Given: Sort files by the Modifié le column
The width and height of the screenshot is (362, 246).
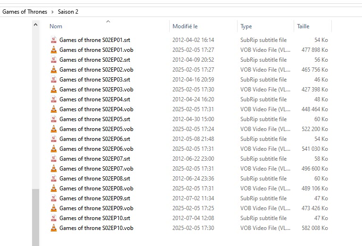Looking at the screenshot, I should click(x=185, y=26).
